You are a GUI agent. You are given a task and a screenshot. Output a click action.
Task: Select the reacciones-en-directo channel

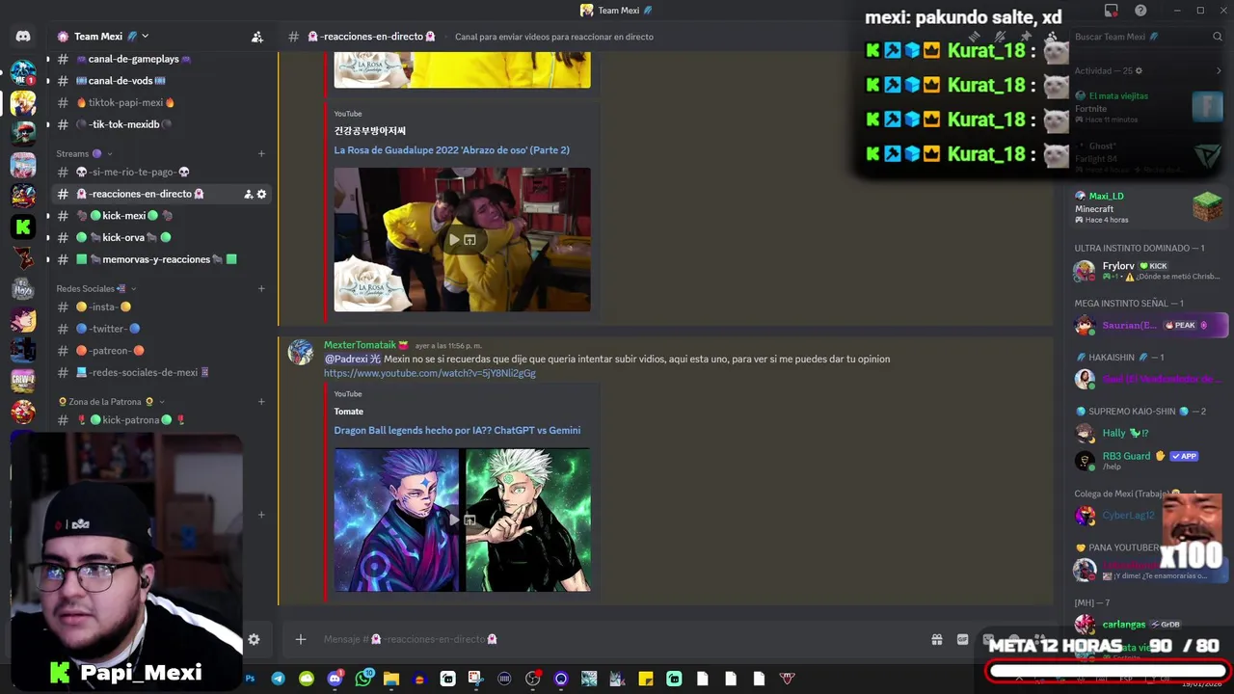[x=159, y=194]
